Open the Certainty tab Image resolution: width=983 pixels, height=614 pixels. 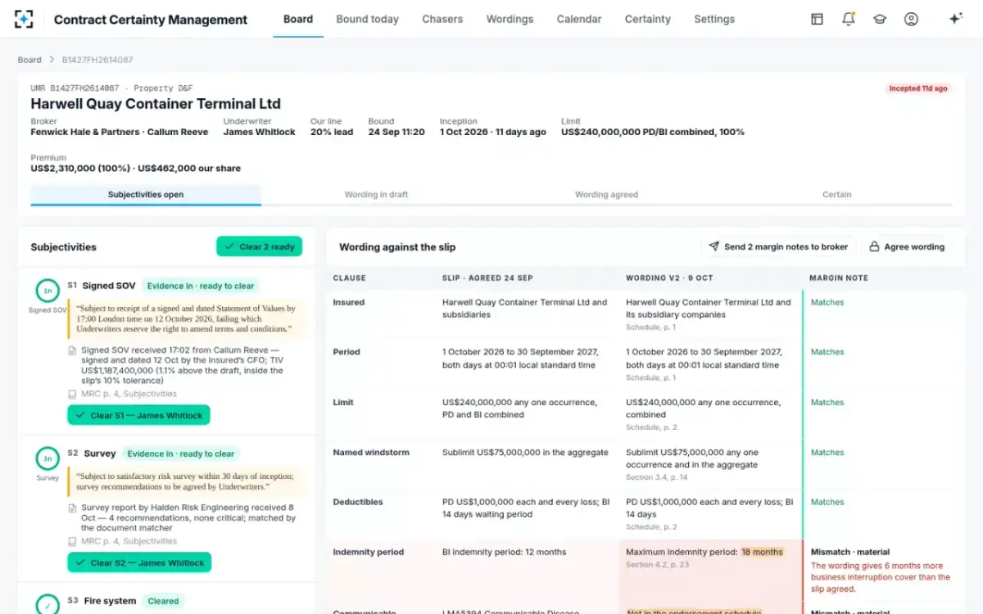pos(647,19)
